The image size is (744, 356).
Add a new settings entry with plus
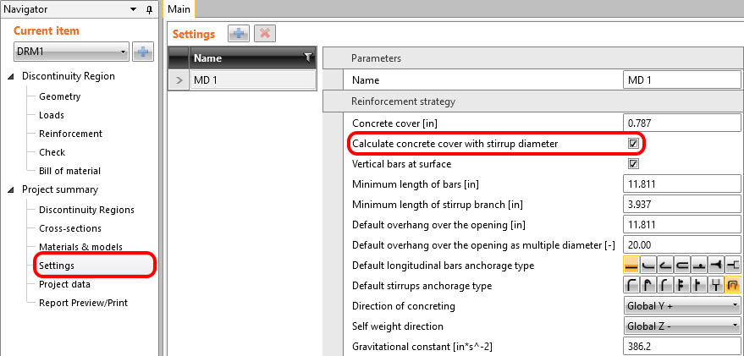(238, 34)
